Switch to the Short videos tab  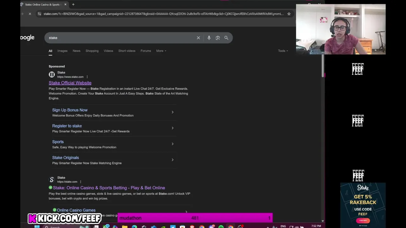[x=127, y=51]
